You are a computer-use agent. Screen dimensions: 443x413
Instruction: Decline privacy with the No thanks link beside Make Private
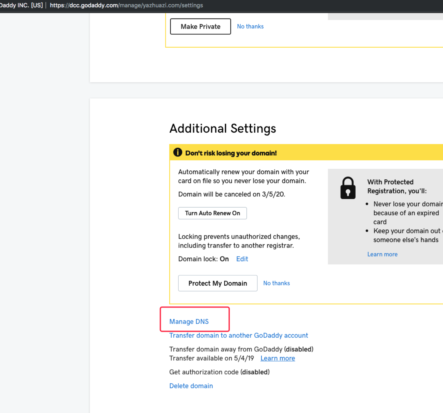coord(250,26)
